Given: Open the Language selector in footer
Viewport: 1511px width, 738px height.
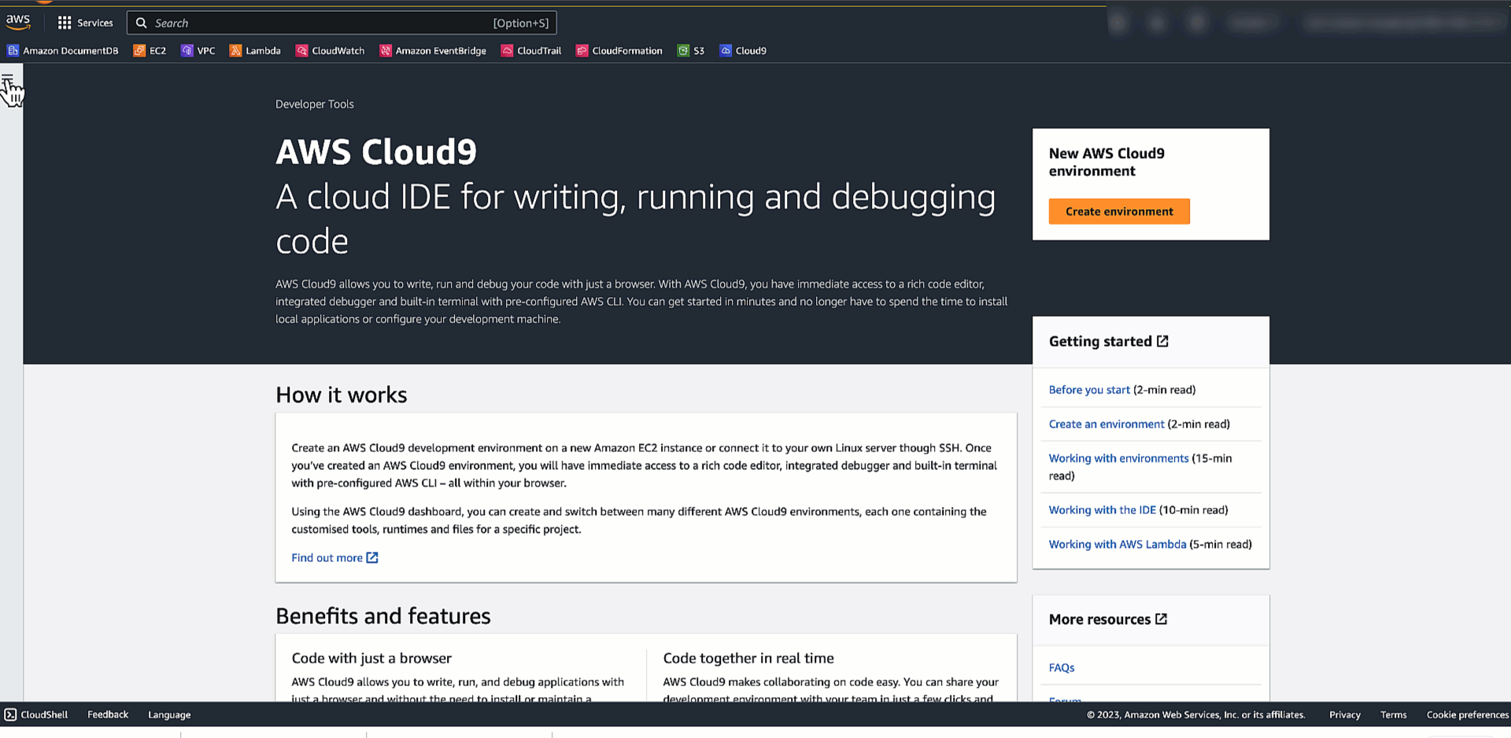Looking at the screenshot, I should pos(169,714).
